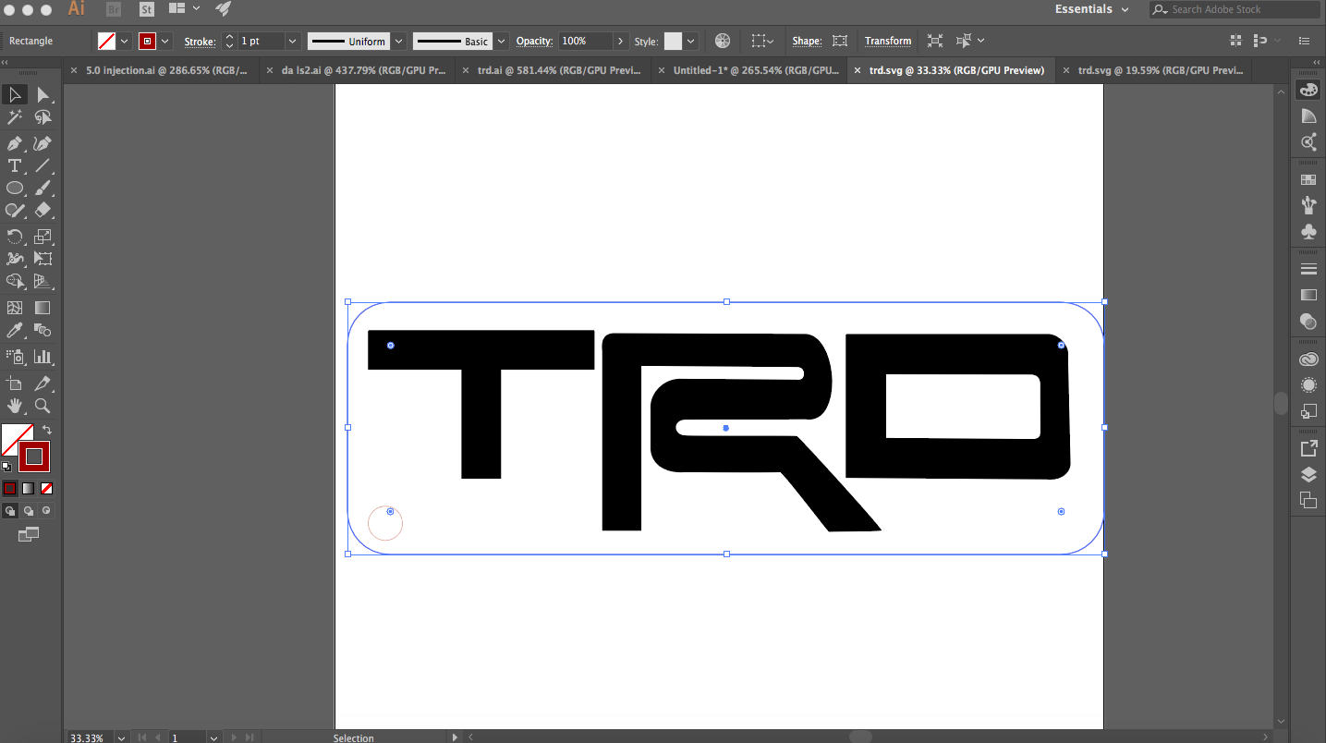Open the Recolor Artwork wheel icon

point(723,41)
